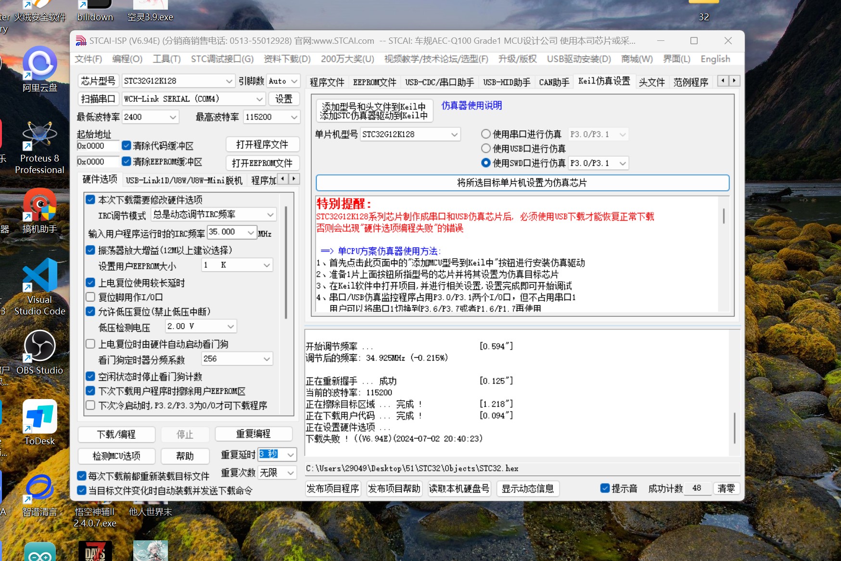Toggle 振荡器放大增益 checkbox
The height and width of the screenshot is (561, 841).
90,249
